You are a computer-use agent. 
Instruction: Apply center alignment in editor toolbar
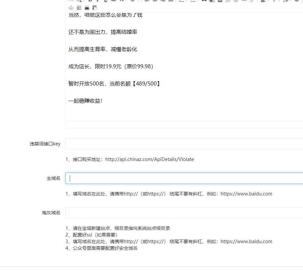(155, 1)
